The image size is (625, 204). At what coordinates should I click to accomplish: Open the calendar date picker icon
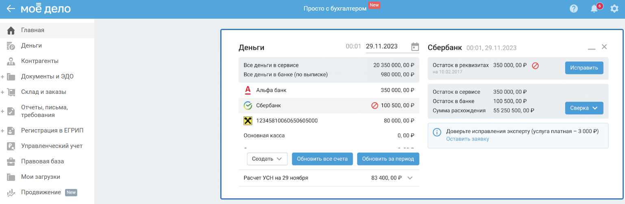(415, 47)
